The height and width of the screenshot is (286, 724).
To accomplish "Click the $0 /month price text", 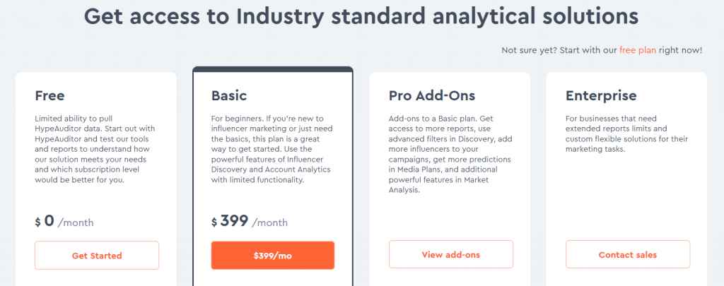I will pos(64,221).
